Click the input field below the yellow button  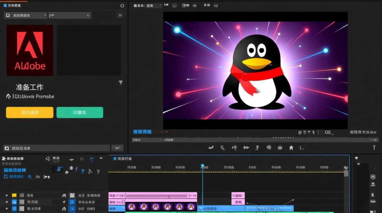click(x=57, y=148)
